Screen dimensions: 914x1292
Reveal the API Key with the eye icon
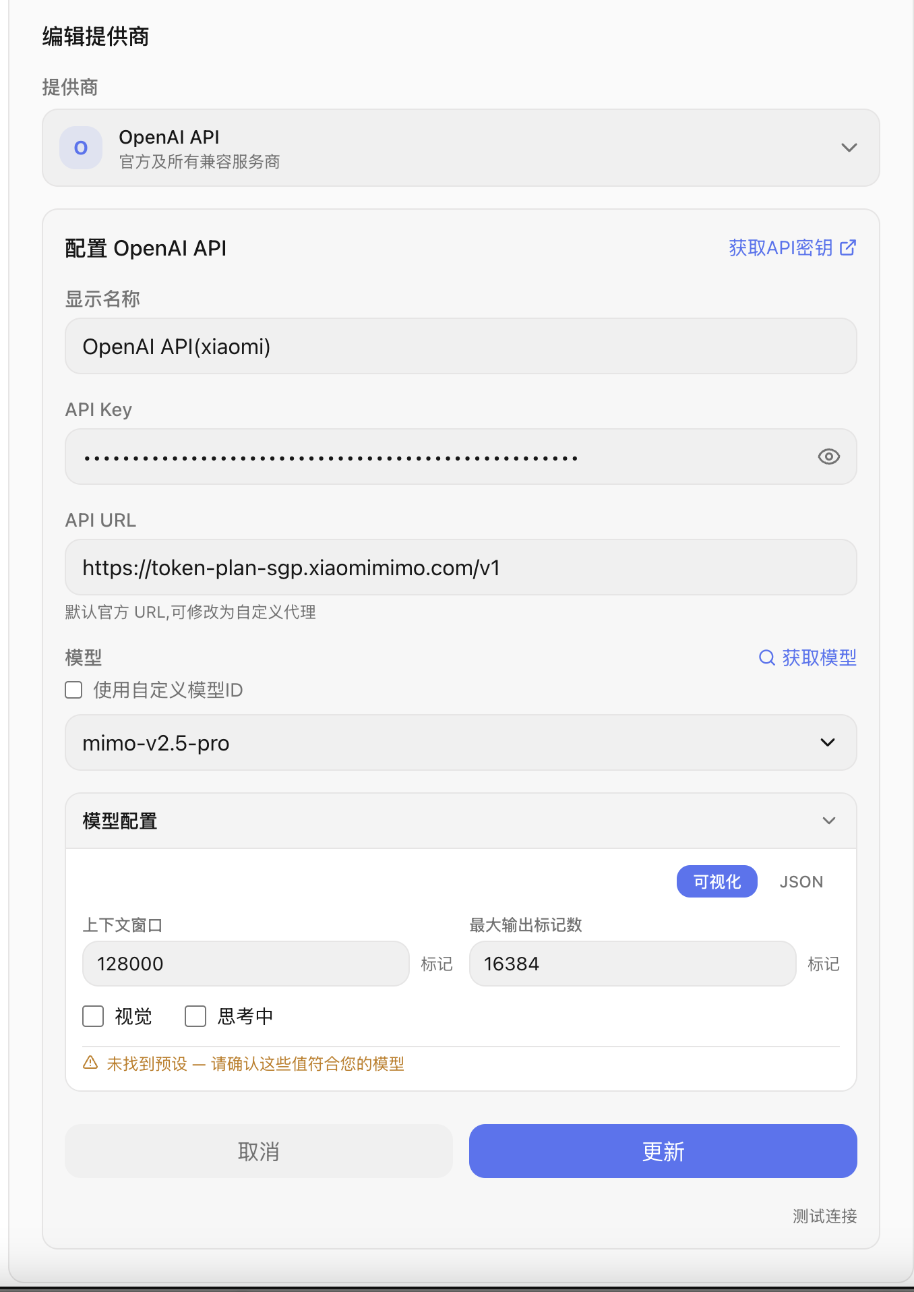tap(829, 457)
